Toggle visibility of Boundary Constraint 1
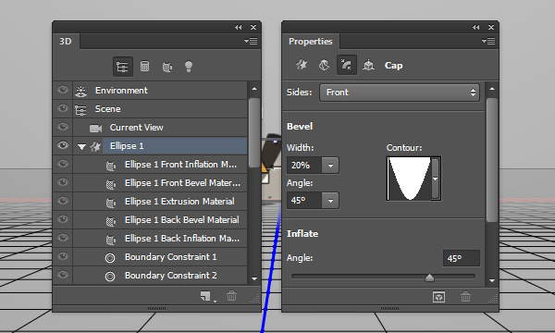 (63, 256)
